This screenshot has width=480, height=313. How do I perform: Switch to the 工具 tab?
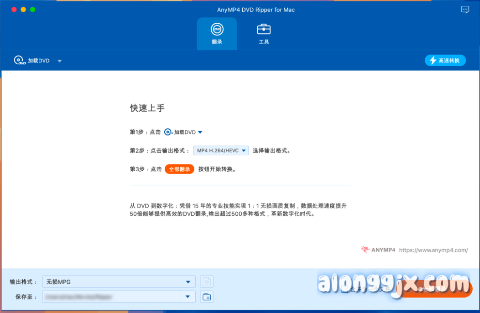[263, 33]
